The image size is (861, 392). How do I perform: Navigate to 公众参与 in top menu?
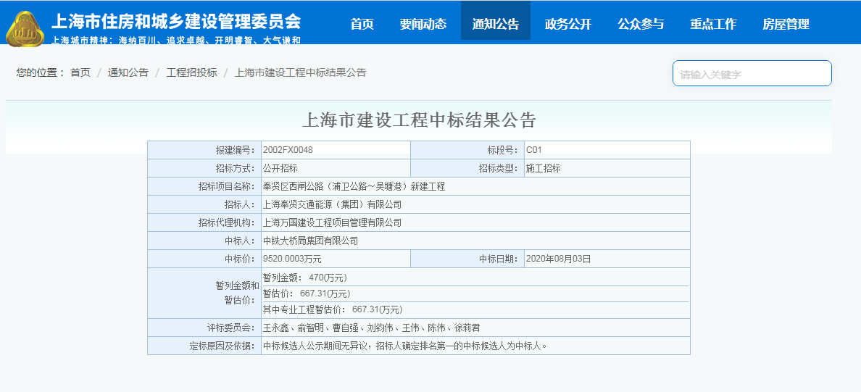641,24
